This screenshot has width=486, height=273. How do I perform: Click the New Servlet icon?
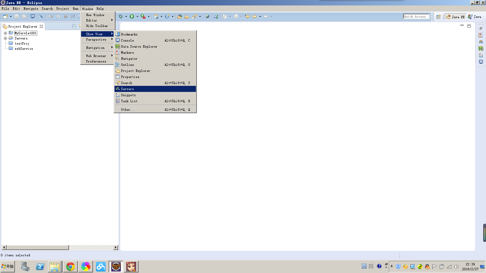167,17
